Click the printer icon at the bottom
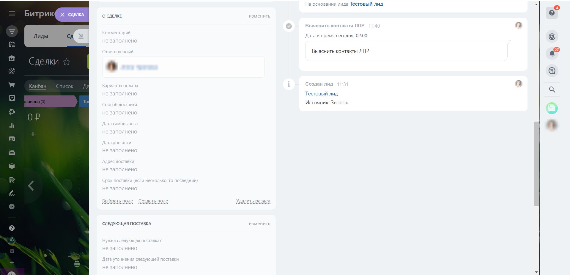570x275 pixels. 77,264
